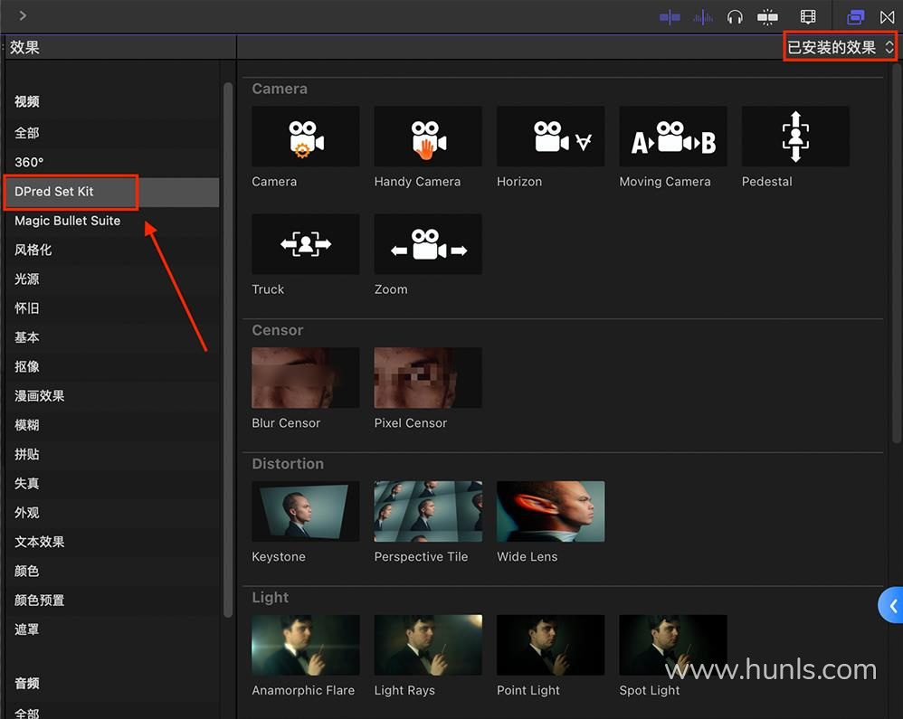The height and width of the screenshot is (719, 903).
Task: Select the Magic Bullet Suite category
Action: [68, 221]
